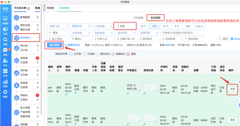Focus the 渠道 filter field
Screen dimensions: 240x126
pyautogui.click(x=57, y=33)
